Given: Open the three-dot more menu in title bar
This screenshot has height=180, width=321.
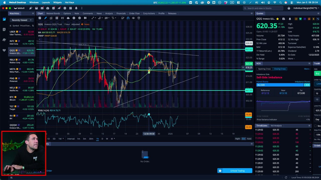Looking at the screenshot, I should click(x=82, y=8).
